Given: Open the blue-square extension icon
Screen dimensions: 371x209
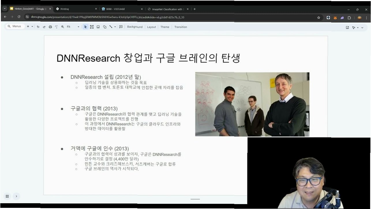Looking at the screenshot, I should (328, 18).
